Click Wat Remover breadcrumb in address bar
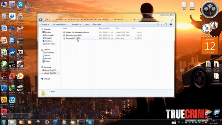Screen dimensions: 222x125 click(103, 19)
